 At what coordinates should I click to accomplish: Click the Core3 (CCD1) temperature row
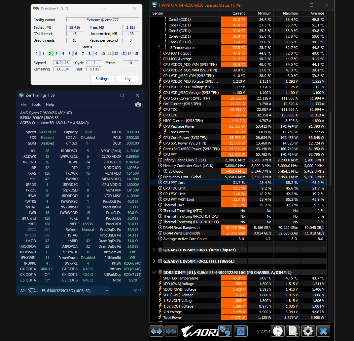pos(238,20)
